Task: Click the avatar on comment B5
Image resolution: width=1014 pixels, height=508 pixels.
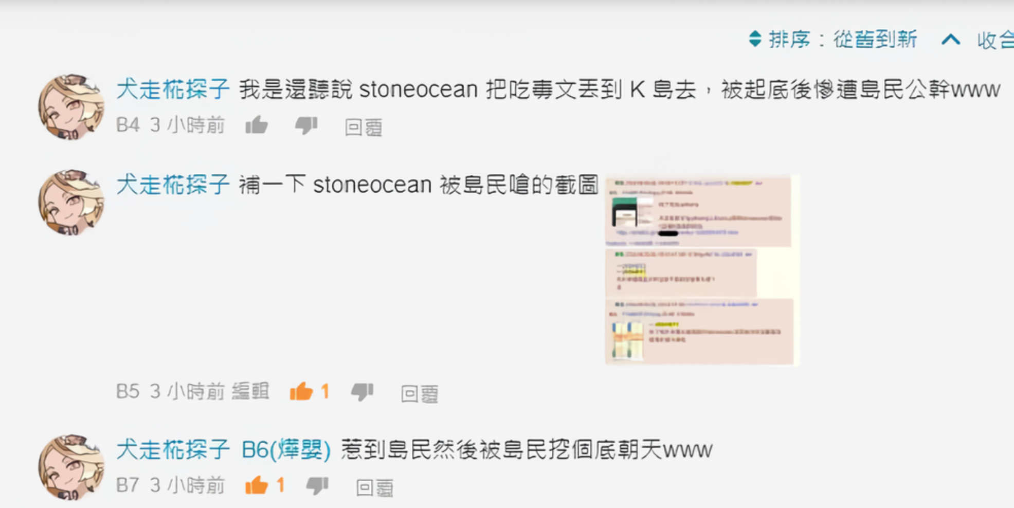Action: click(71, 202)
